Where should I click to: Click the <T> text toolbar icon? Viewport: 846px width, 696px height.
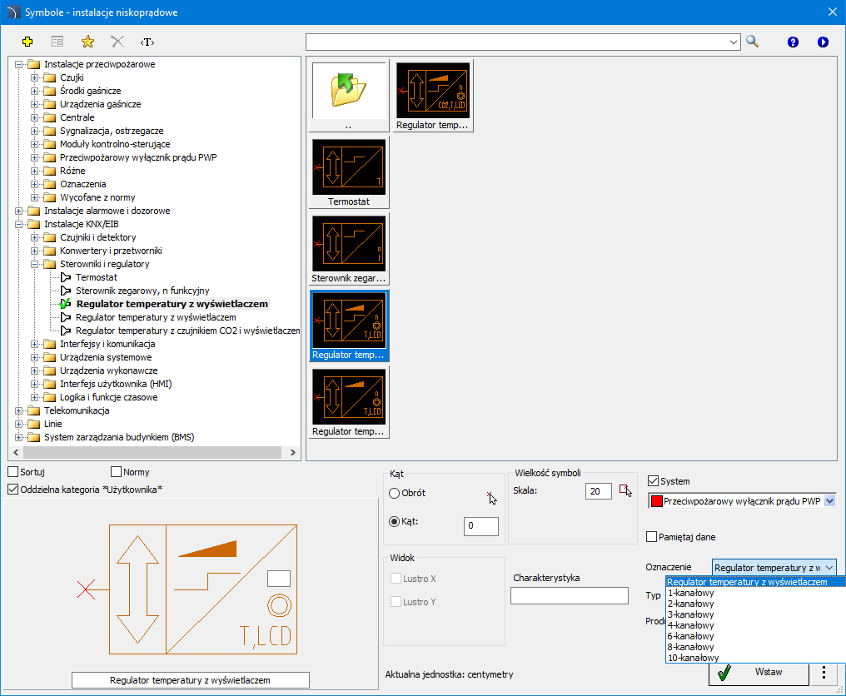pos(147,42)
